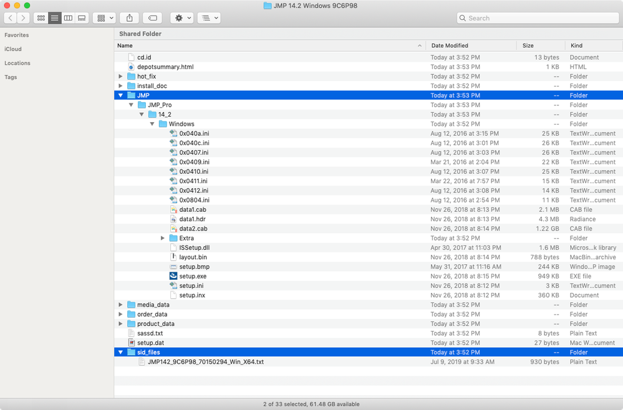Click the 0x040a.ini file icon
The width and height of the screenshot is (623, 410).
pos(173,133)
